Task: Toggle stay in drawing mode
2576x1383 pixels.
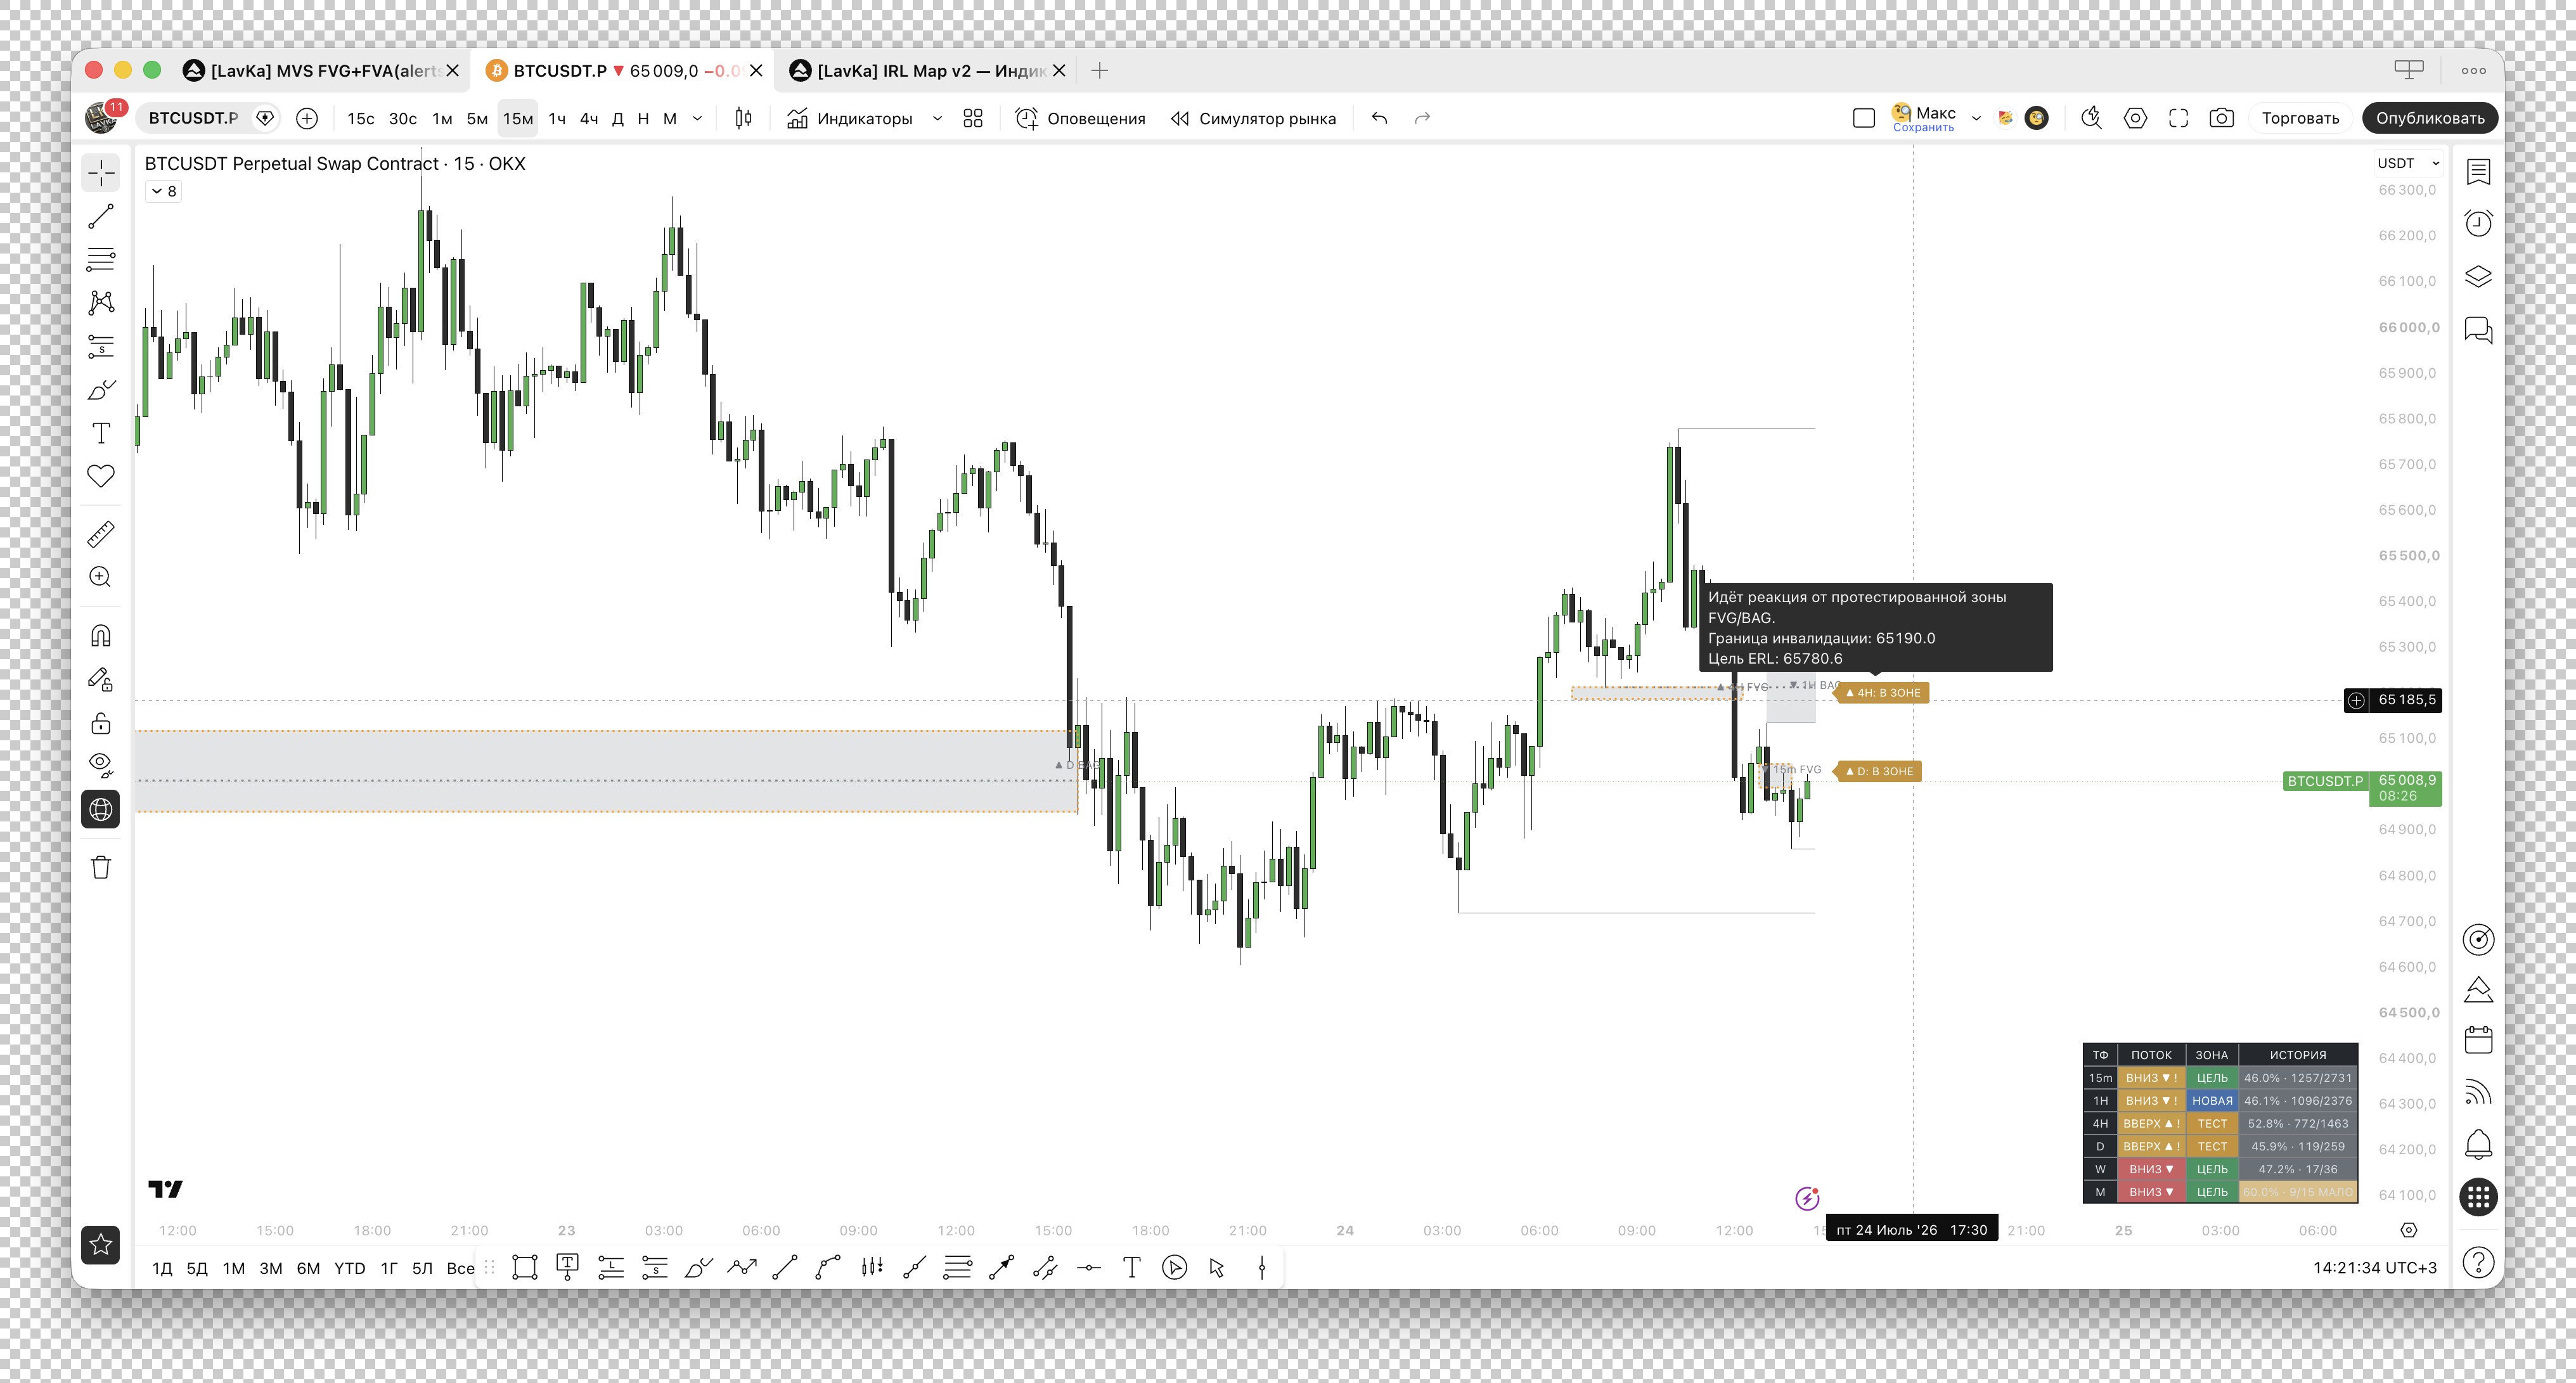Action: pos(101,679)
